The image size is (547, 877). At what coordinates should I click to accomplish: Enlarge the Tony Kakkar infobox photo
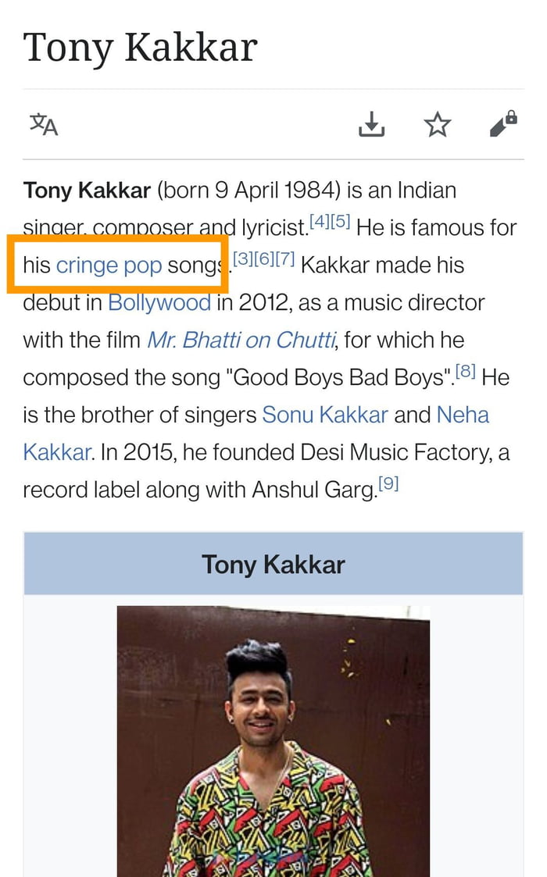click(273, 740)
